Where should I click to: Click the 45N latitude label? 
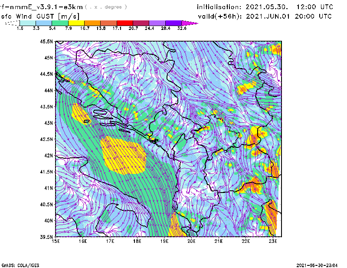click(49, 58)
